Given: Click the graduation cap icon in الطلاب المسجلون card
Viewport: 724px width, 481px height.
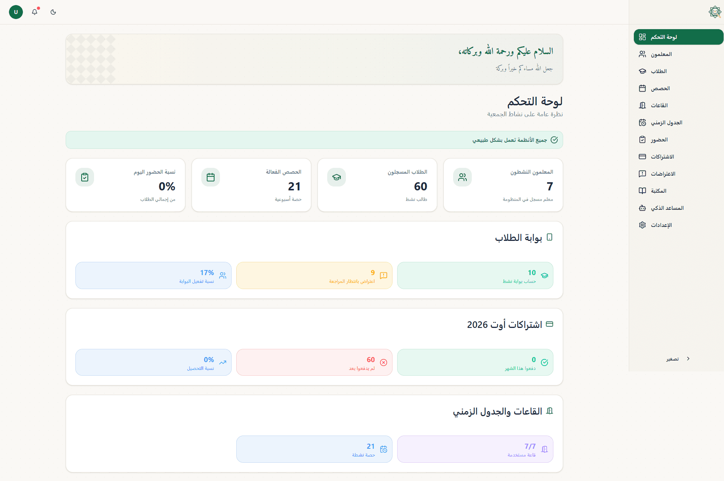Looking at the screenshot, I should coord(337,177).
